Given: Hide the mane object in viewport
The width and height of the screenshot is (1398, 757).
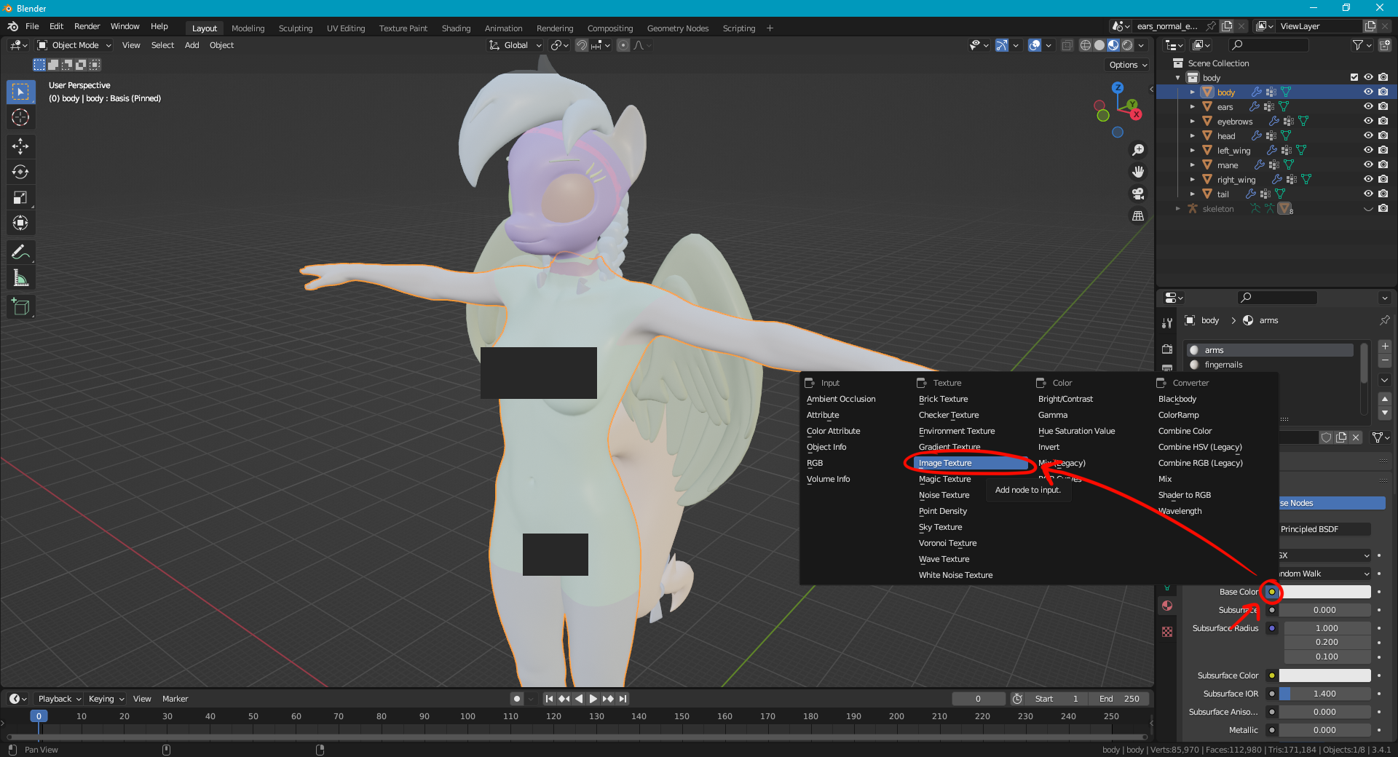Looking at the screenshot, I should tap(1368, 165).
